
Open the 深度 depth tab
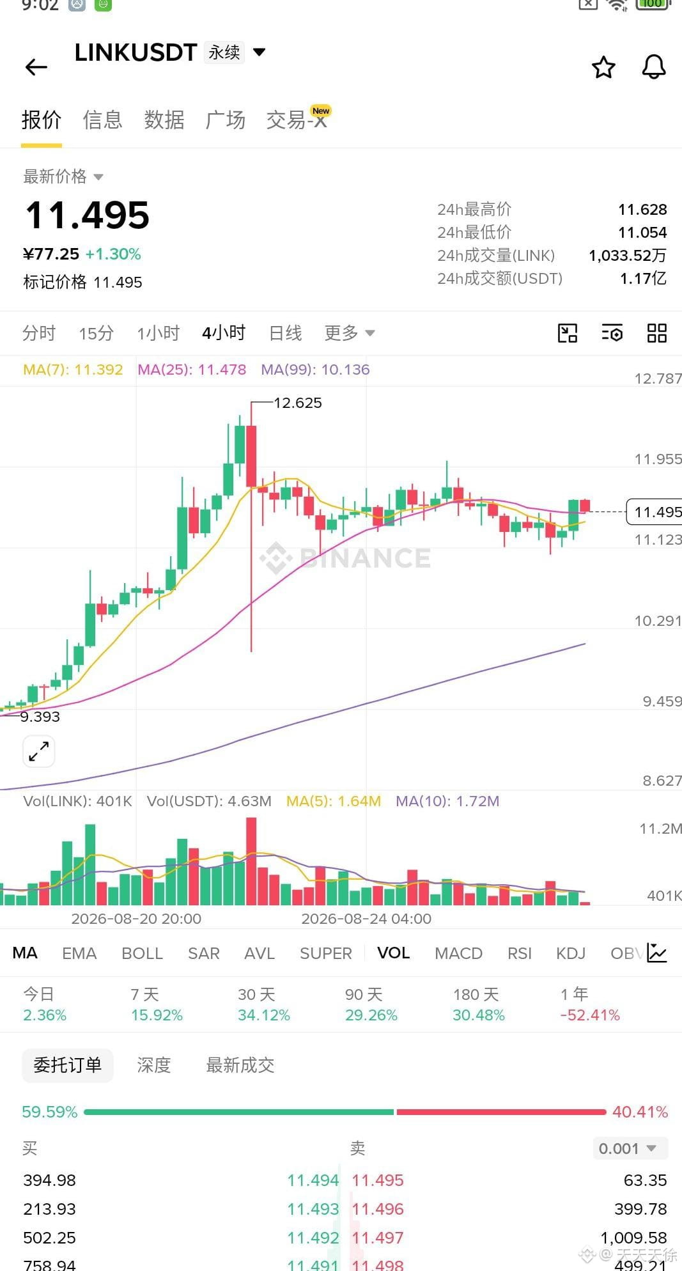(x=154, y=1065)
